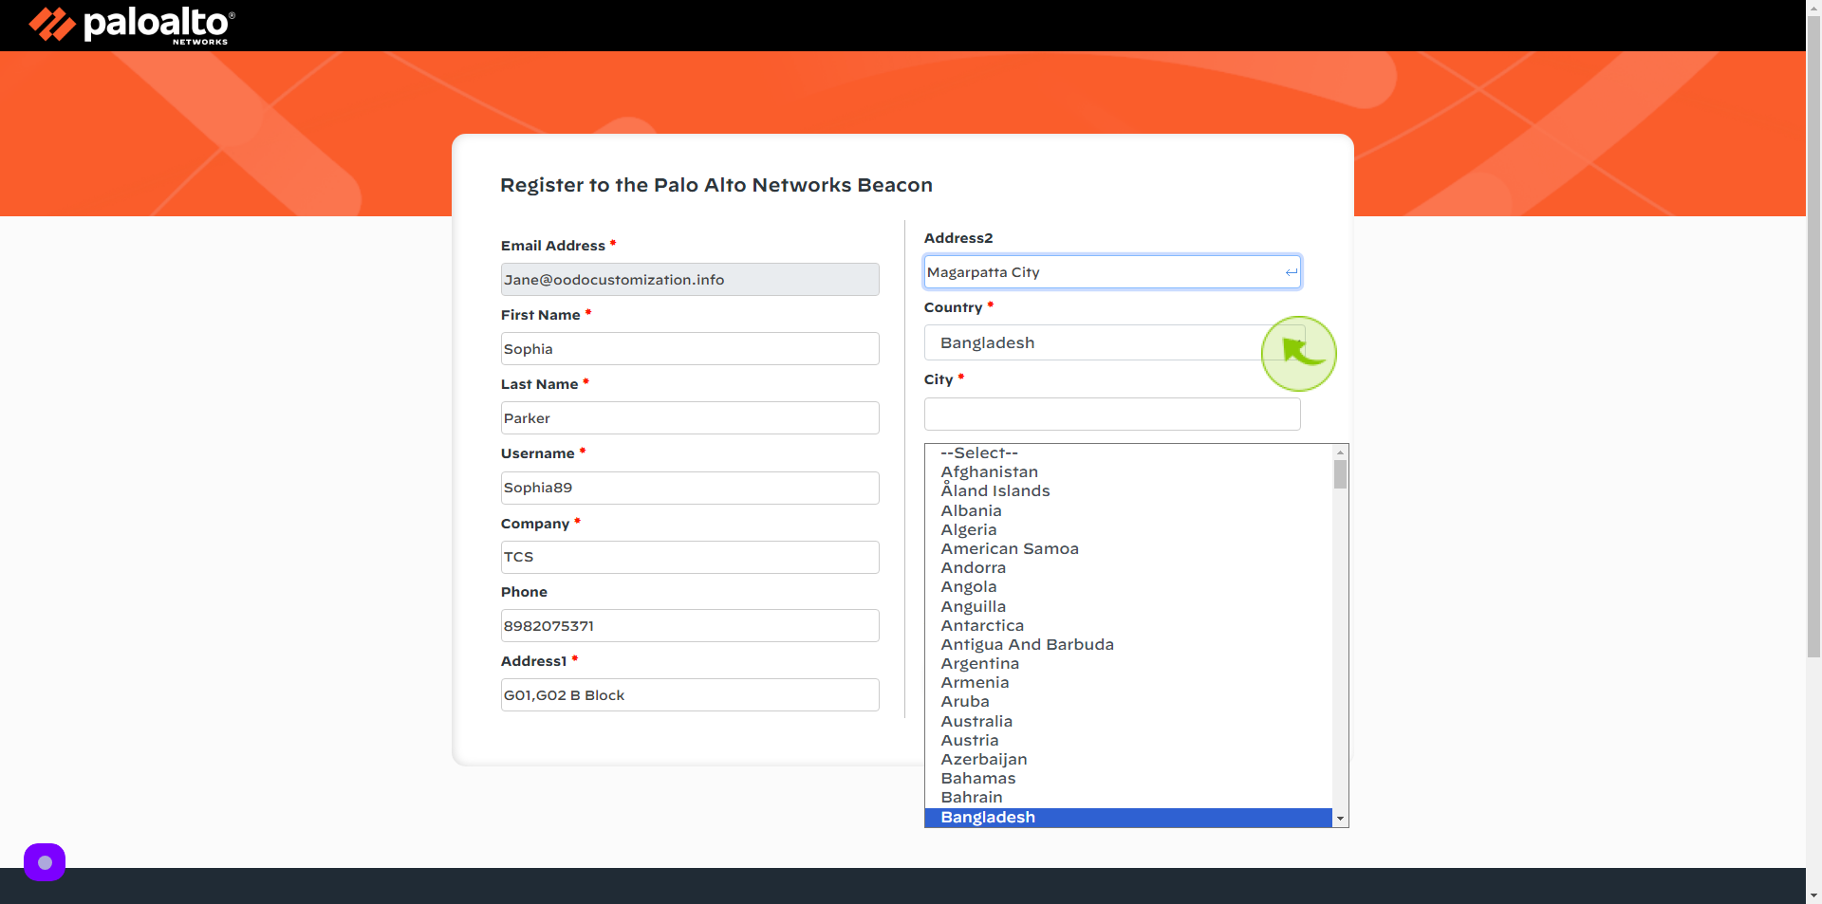The width and height of the screenshot is (1822, 904).
Task: Click the Email Address field
Action: point(690,280)
